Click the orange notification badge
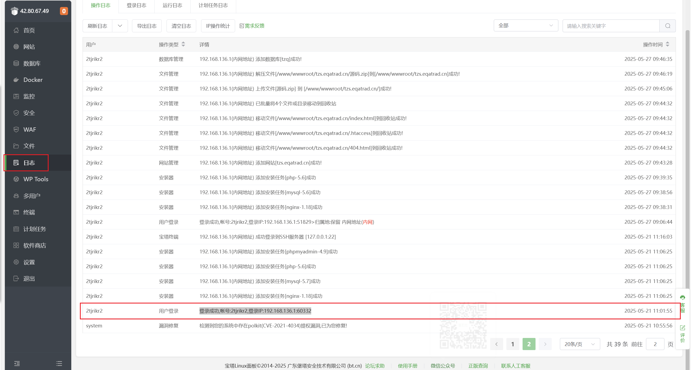Screen dimensions: 691x370 pos(64,11)
